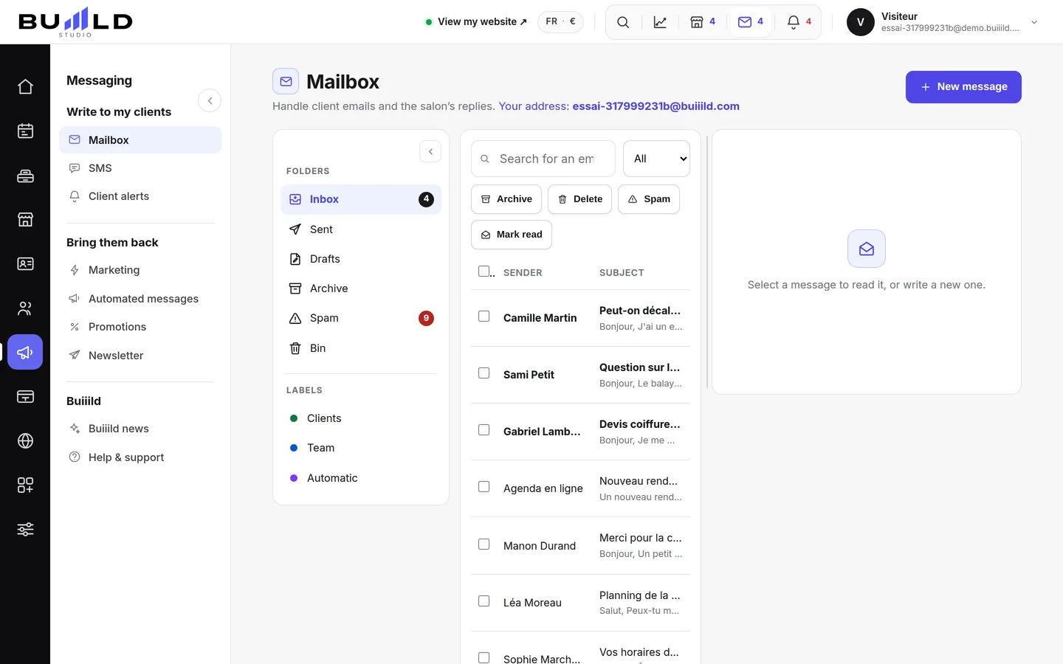Open the shop orders icon with 4

click(x=703, y=22)
